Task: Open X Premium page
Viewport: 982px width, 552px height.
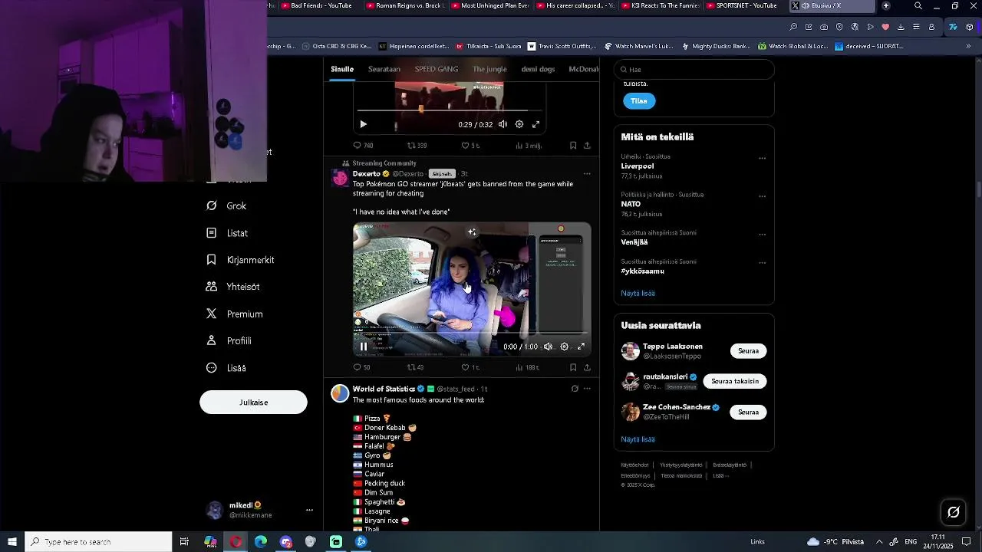Action: pyautogui.click(x=235, y=314)
